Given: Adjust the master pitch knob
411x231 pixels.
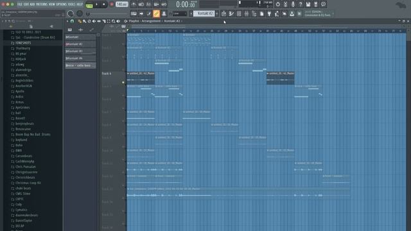Looking at the screenshot, I should 80,13.
